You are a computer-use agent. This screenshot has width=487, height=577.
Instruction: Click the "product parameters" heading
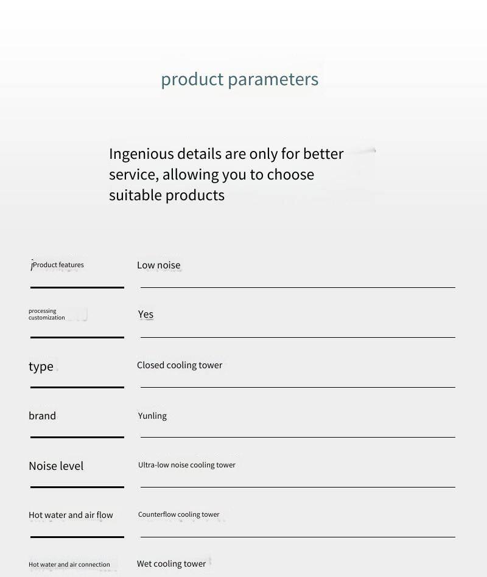coord(239,79)
